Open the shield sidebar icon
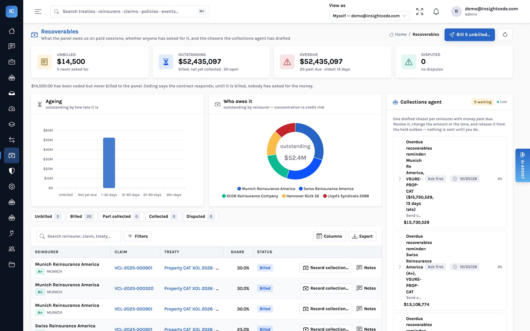 point(12,171)
